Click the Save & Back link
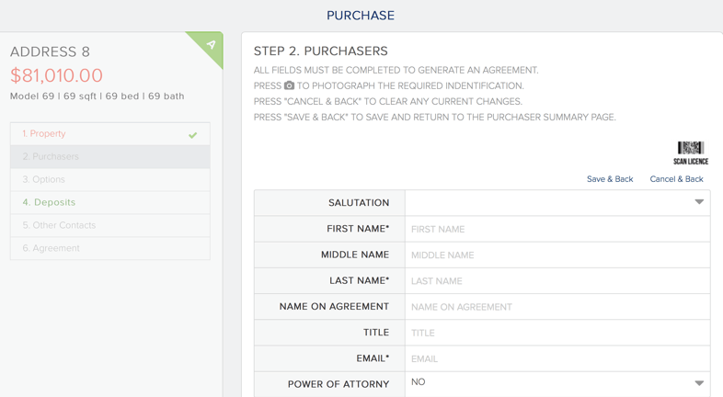The width and height of the screenshot is (723, 397). (609, 179)
